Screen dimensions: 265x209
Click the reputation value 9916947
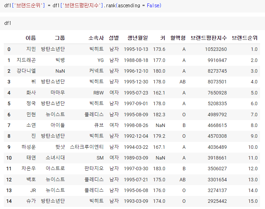217,60
